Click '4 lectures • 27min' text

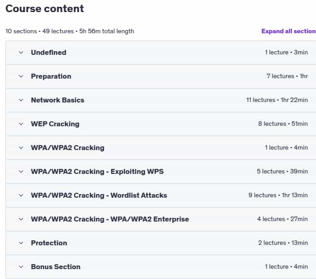pyautogui.click(x=282, y=219)
